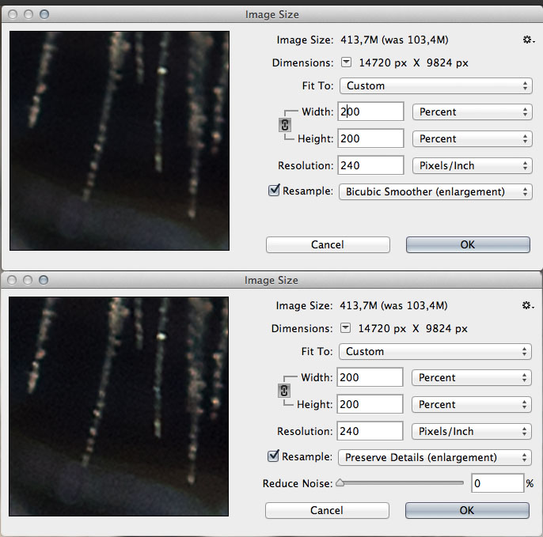Click OK in the lower Image Size dialog
This screenshot has height=537, width=543.
coord(467,510)
